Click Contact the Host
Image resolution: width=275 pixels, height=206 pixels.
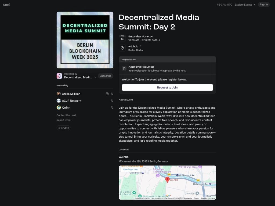[66, 115]
